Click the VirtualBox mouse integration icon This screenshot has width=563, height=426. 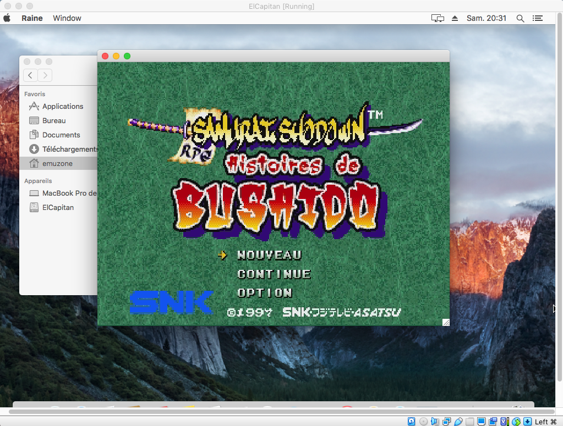516,422
